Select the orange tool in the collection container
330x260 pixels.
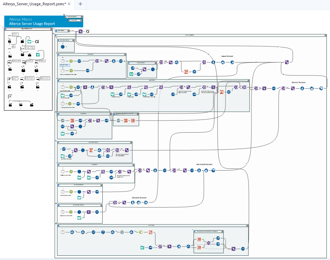click(91, 150)
